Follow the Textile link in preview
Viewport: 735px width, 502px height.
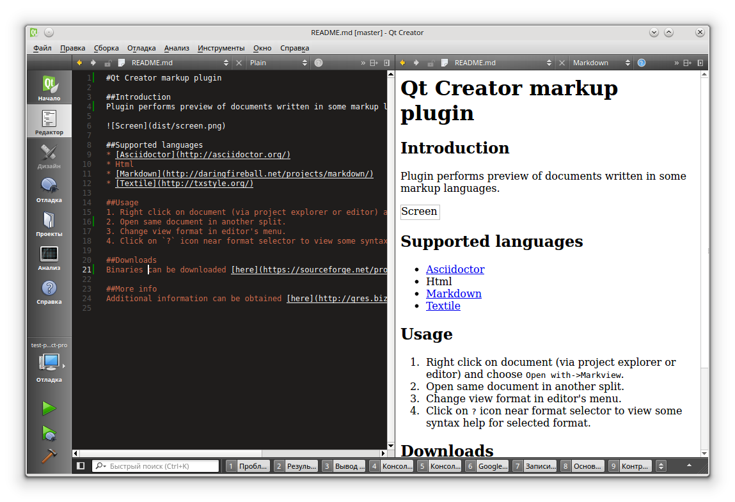(443, 306)
